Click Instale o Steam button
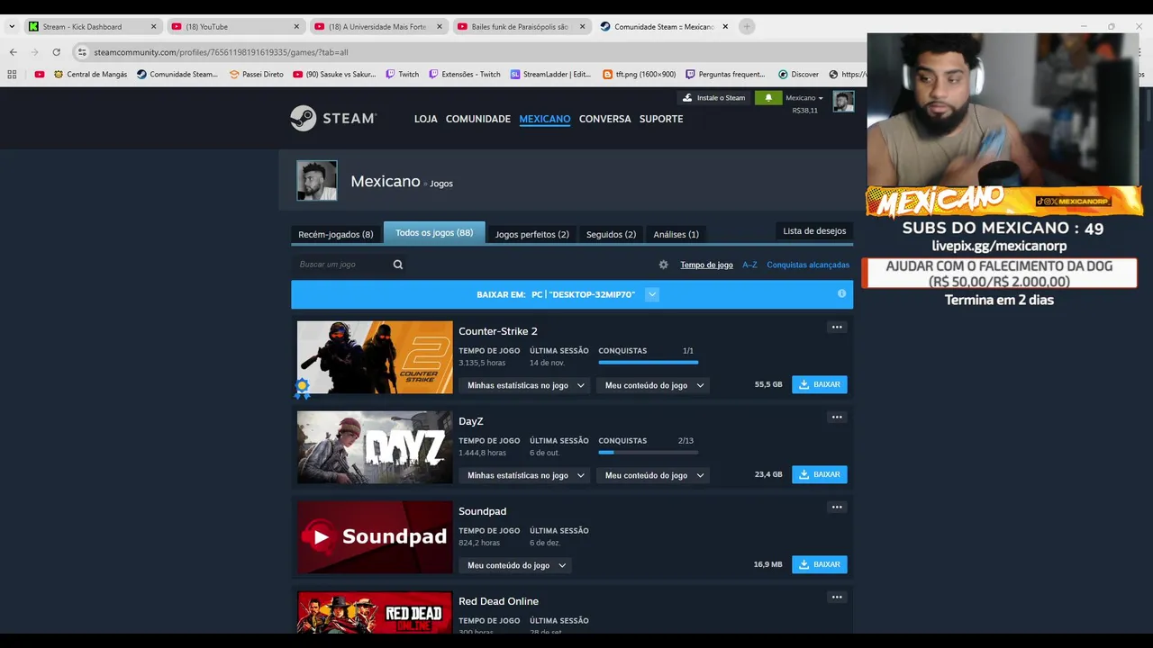 [x=714, y=97]
